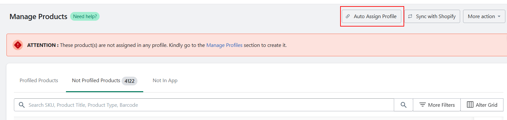The image size is (507, 120).
Task: Click the Auto Assign Profile button
Action: pyautogui.click(x=372, y=16)
